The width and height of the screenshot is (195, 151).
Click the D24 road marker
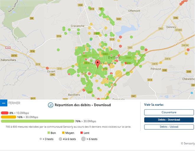80,5
